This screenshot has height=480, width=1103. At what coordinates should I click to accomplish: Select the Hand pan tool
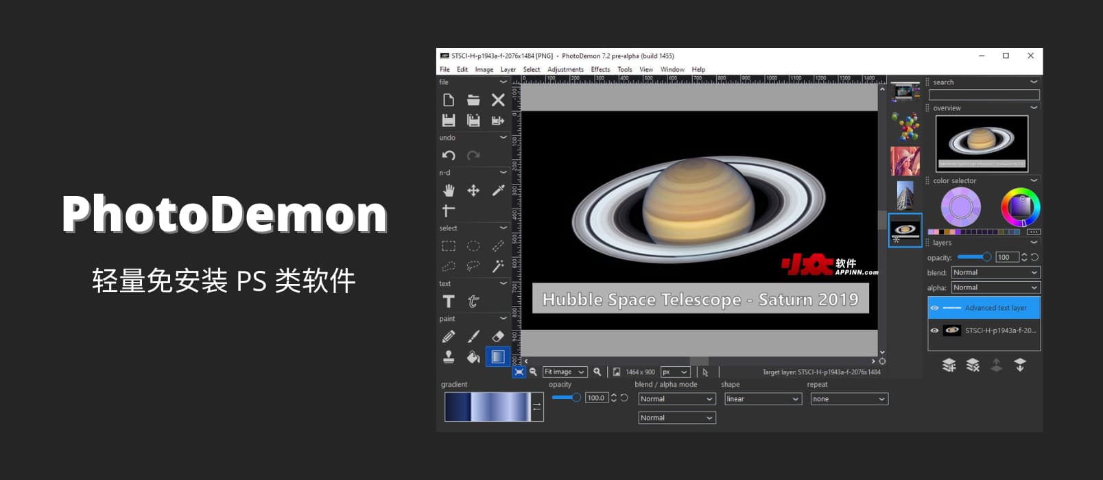tap(449, 191)
